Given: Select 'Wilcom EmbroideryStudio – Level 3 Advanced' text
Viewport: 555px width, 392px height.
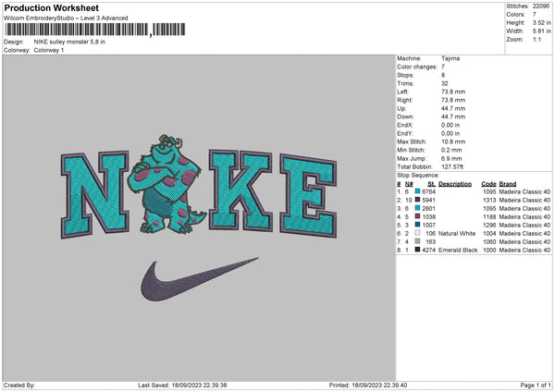Looking at the screenshot, I should coord(66,18).
